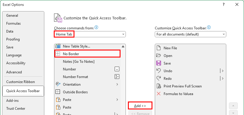Click the Outside Borders icon

coord(58,92)
